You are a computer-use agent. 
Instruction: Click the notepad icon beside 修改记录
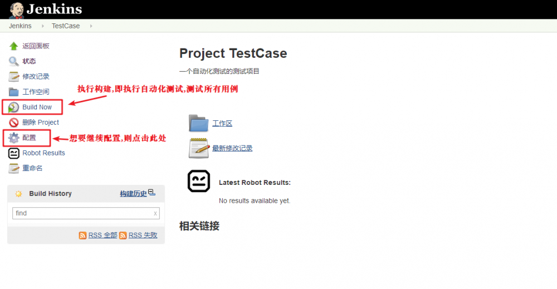coord(13,77)
